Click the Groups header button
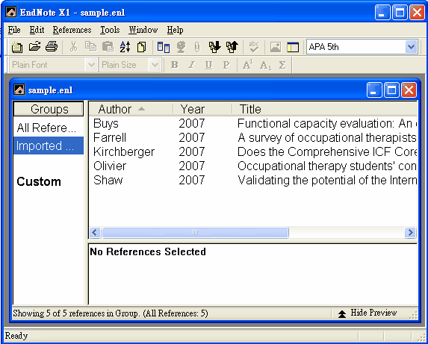The width and height of the screenshot is (428, 344). pyautogui.click(x=49, y=109)
